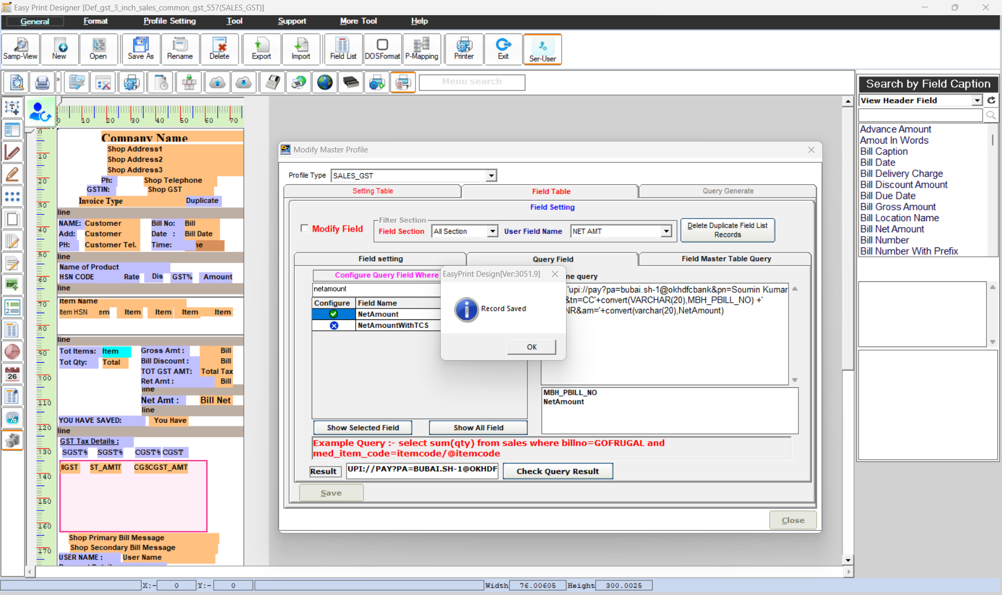
Task: Click the Export icon in toolbar
Action: click(261, 49)
